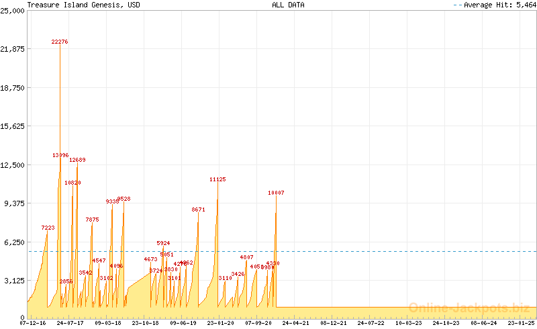Click the 4807 peak data label
The height and width of the screenshot is (329, 537).
pyautogui.click(x=246, y=257)
